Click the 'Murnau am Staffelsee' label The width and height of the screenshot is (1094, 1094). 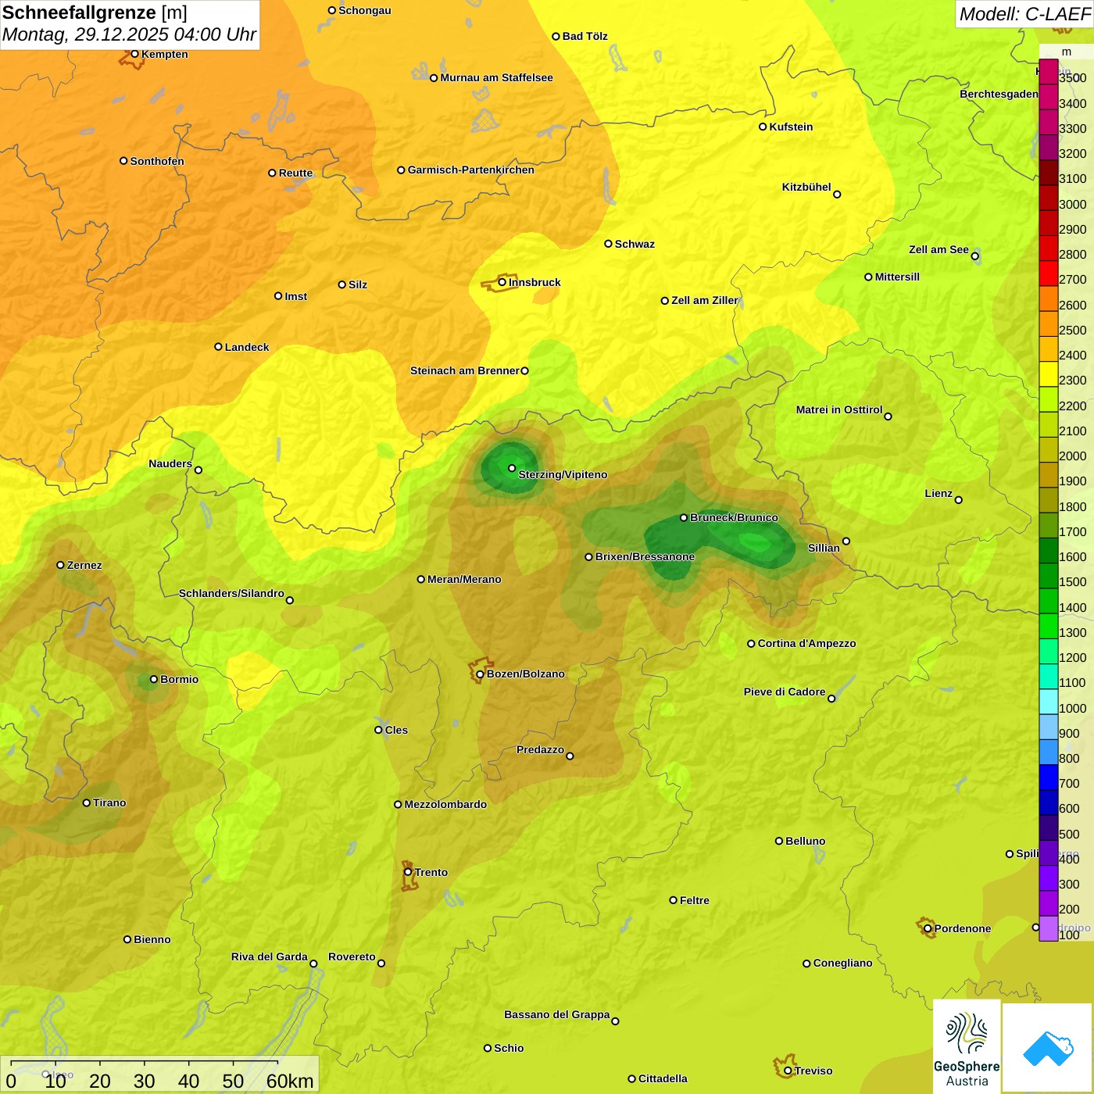pos(497,78)
